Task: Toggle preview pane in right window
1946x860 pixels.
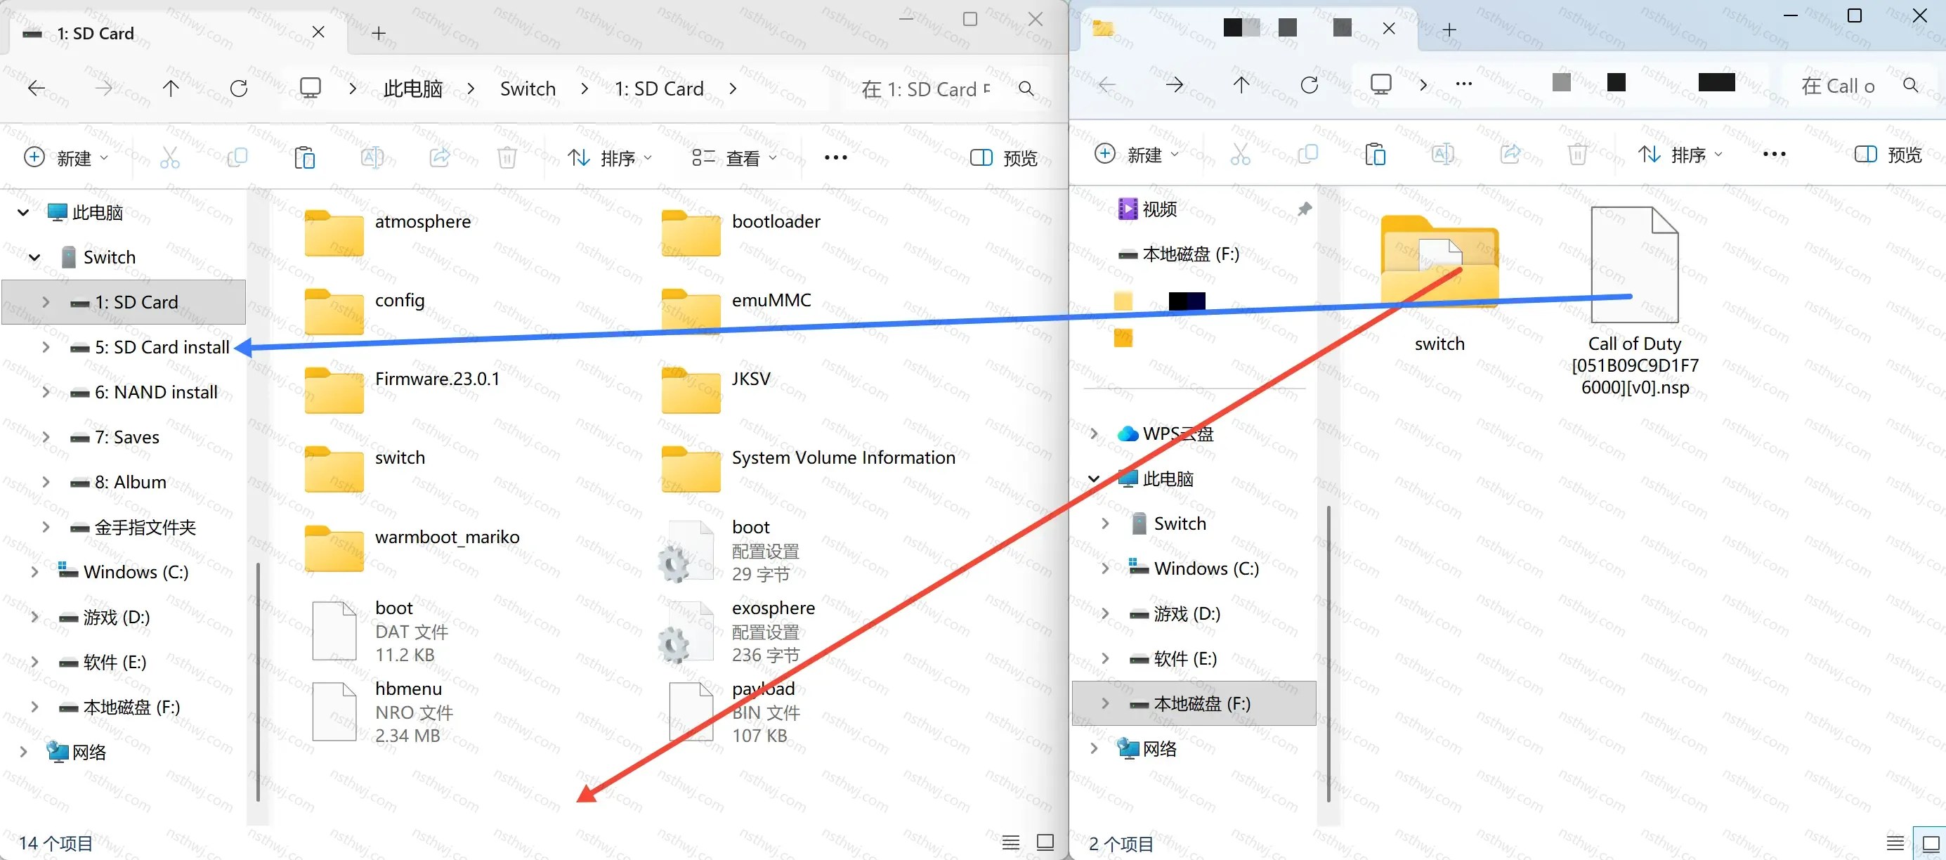Action: (1888, 154)
